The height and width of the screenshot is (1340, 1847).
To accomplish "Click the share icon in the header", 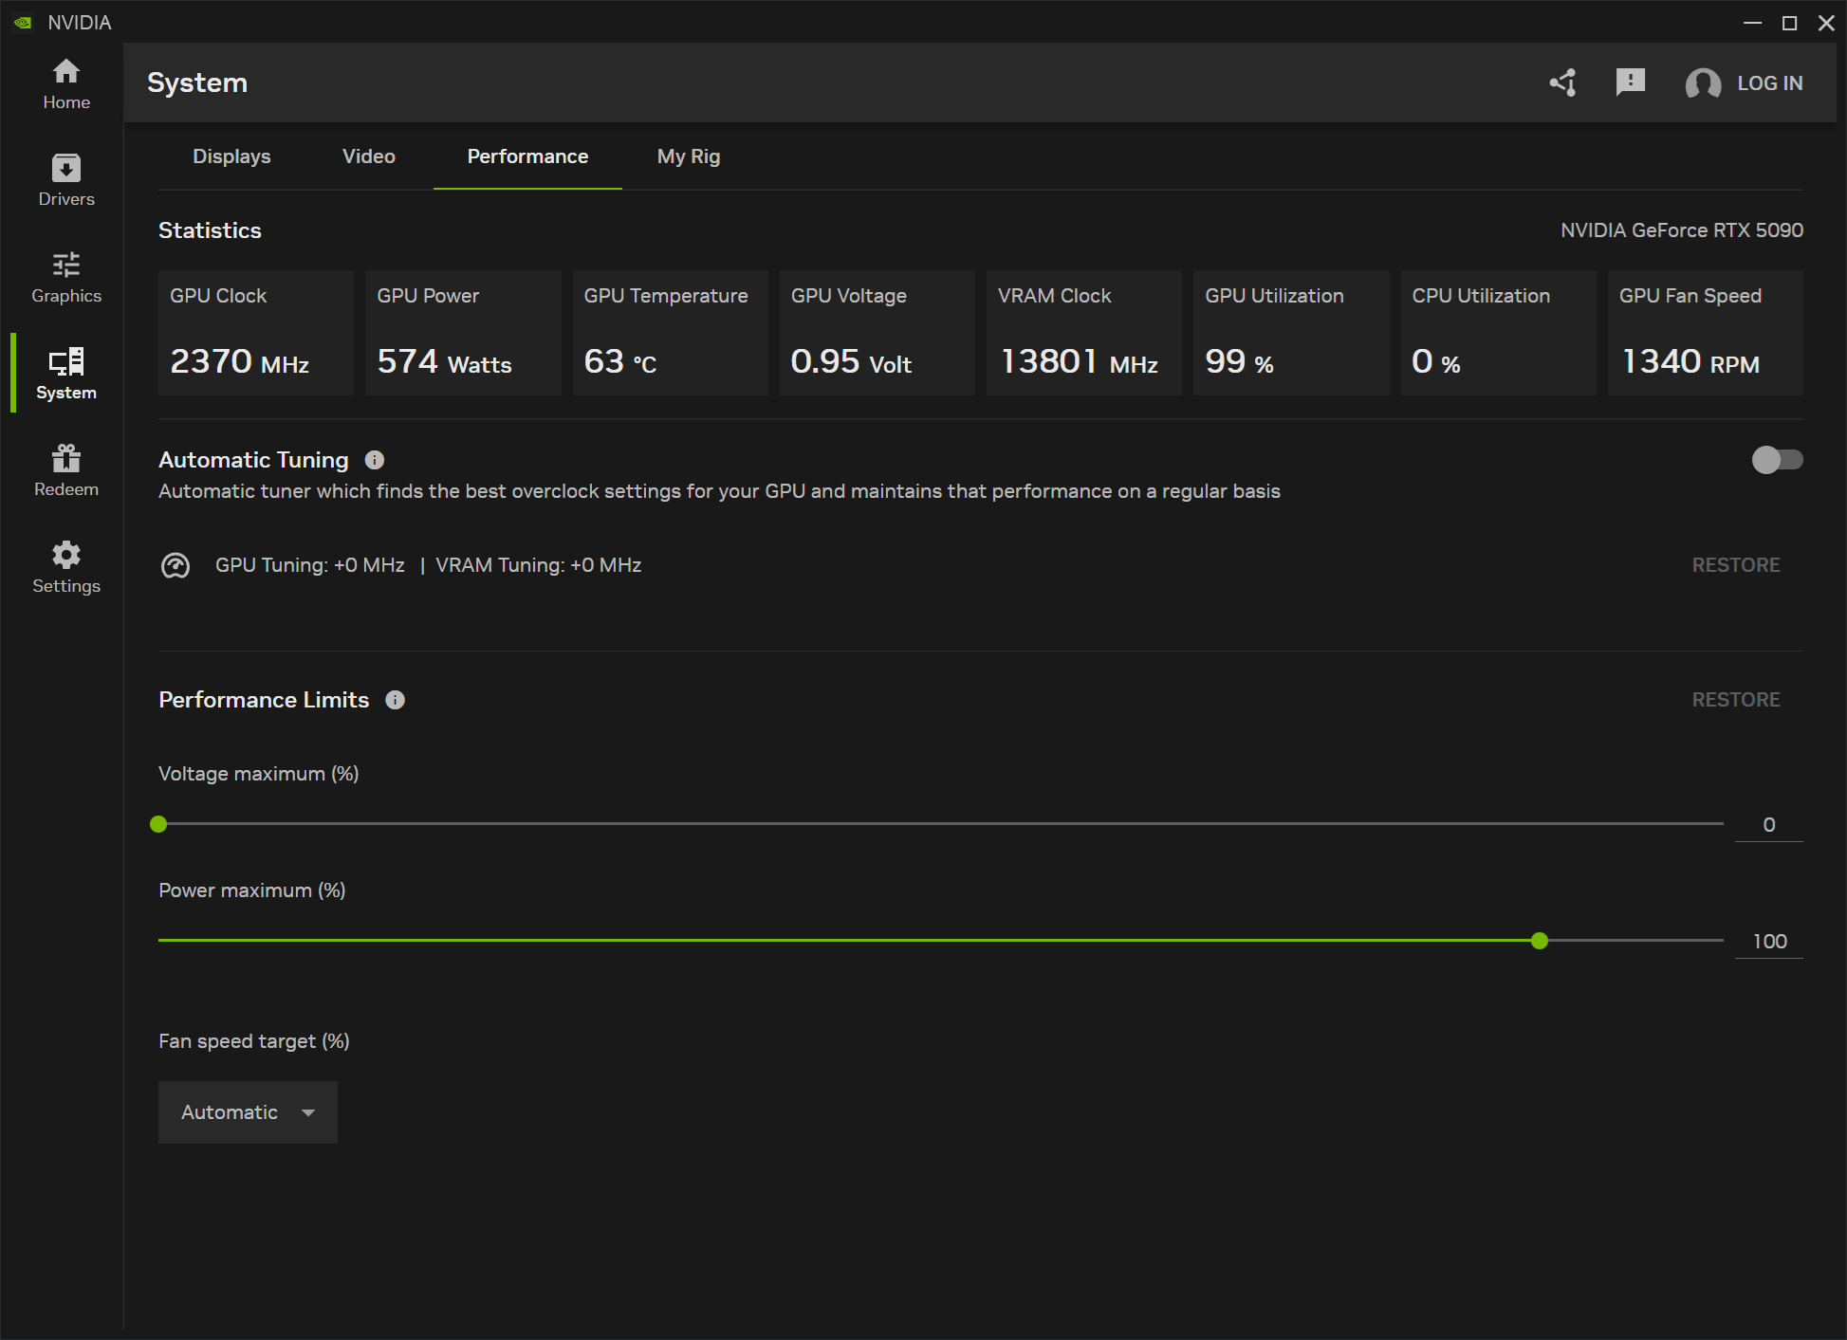I will [1563, 83].
